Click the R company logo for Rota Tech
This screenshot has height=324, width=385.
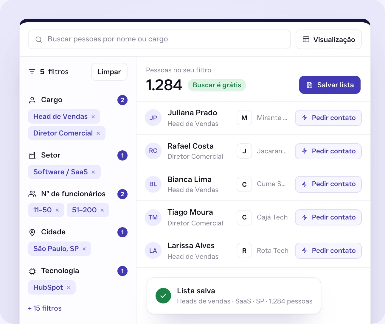(244, 251)
